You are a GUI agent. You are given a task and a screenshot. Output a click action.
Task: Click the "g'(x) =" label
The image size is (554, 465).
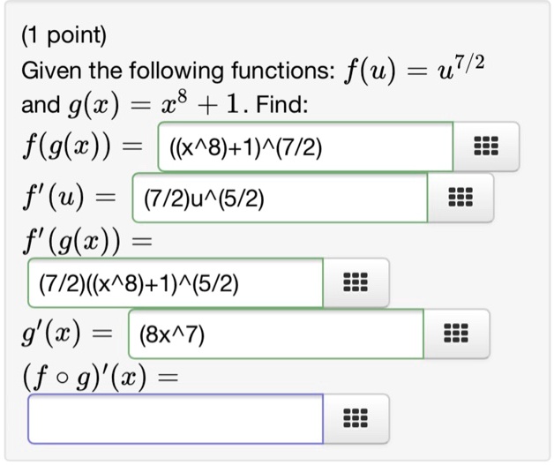69,334
